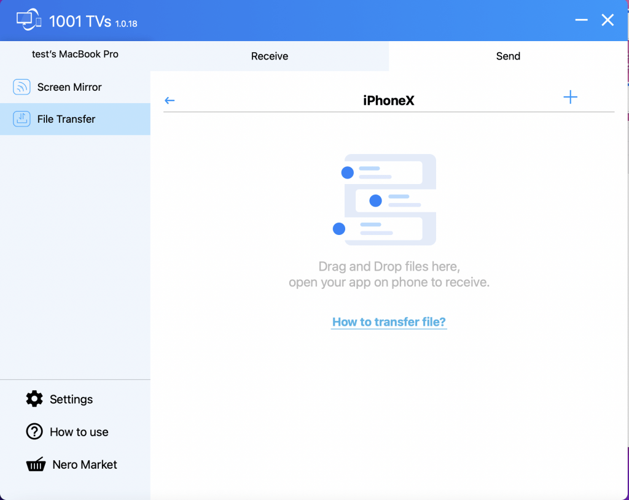Click the Nero Market basket icon
The height and width of the screenshot is (500, 629).
(x=36, y=464)
